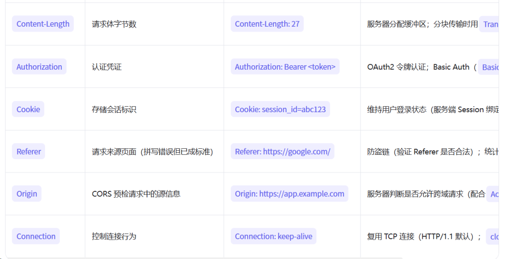Screen dimensions: 507x259
Task: Select the Cookie header name tag
Action: click(28, 109)
